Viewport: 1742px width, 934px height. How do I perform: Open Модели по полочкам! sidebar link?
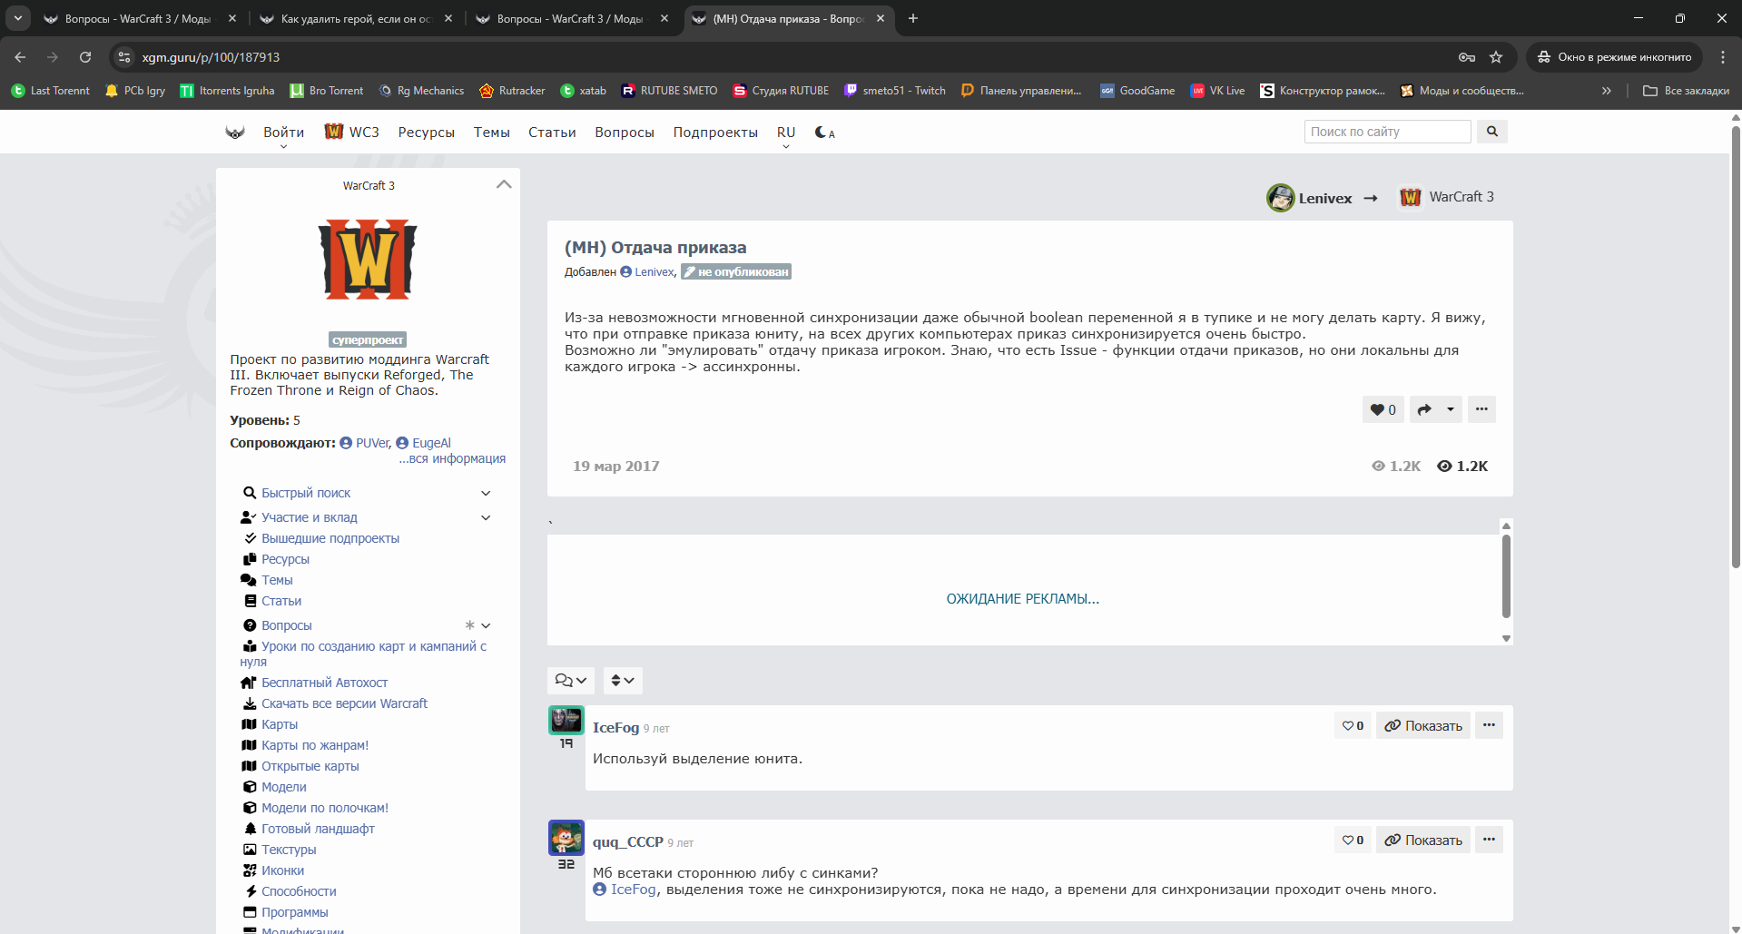[x=325, y=808]
